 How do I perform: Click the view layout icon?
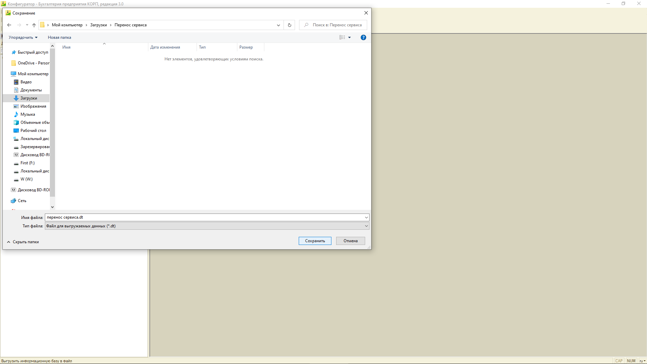click(342, 37)
